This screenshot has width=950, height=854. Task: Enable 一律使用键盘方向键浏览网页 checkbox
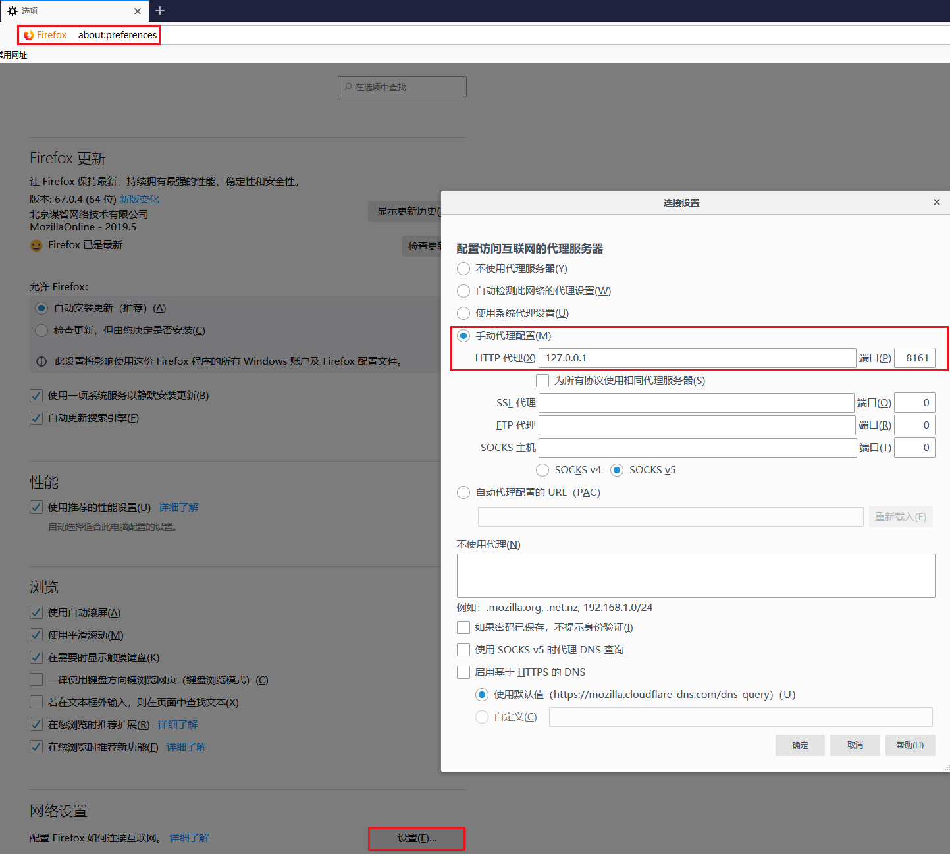click(x=36, y=680)
